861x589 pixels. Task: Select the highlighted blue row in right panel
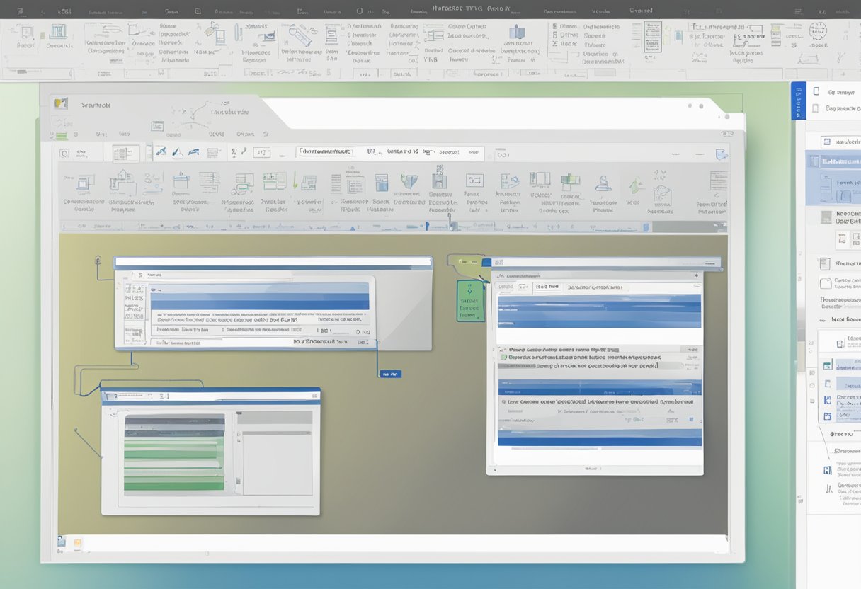(834, 161)
